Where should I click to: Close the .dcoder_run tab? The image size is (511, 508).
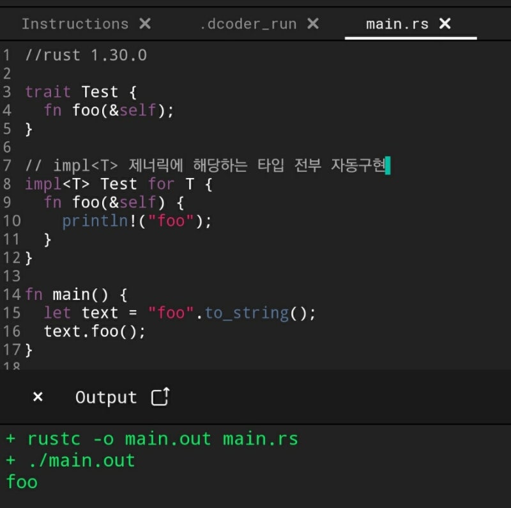tap(312, 24)
